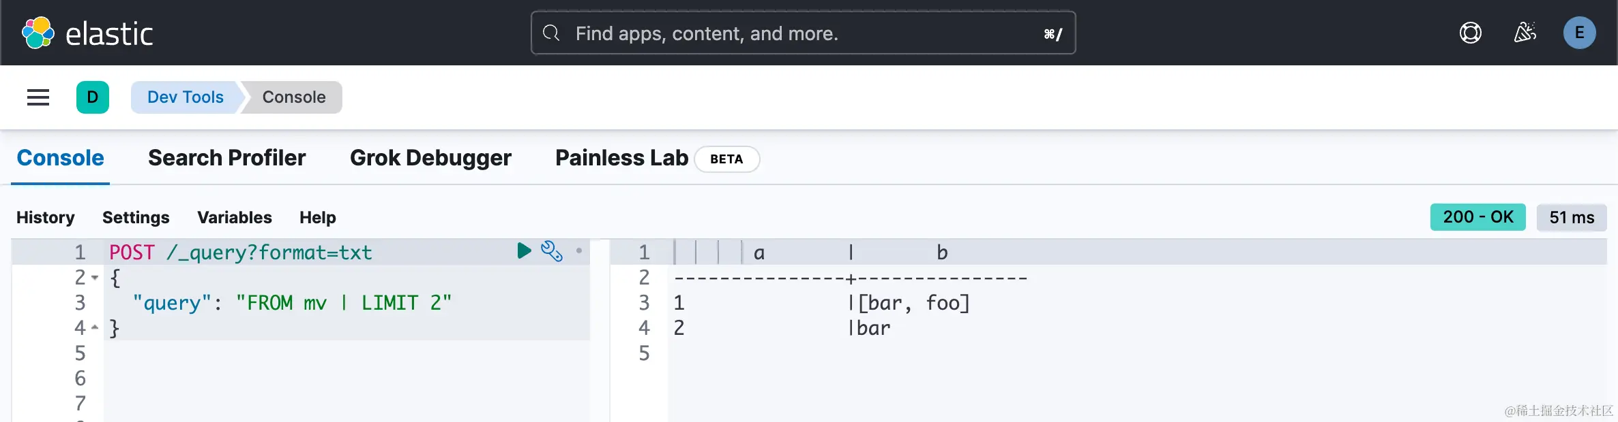1618x422 pixels.
Task: Switch to the Painless Lab tab
Action: 621,158
